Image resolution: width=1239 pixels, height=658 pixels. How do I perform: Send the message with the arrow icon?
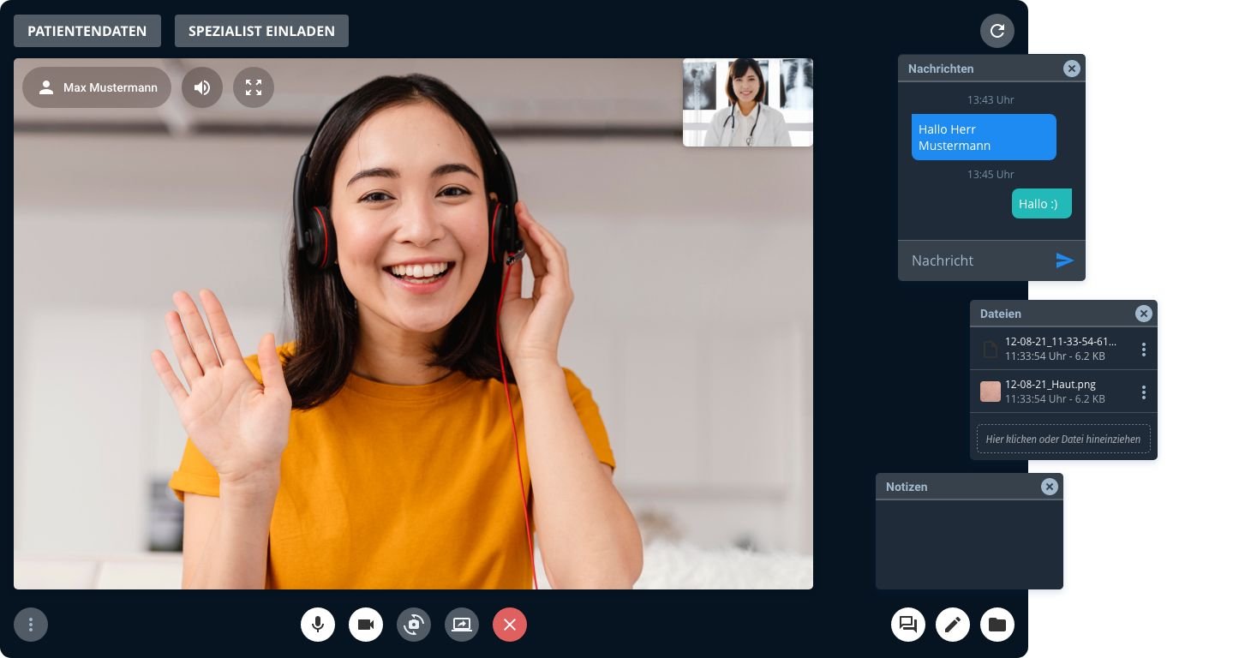pyautogui.click(x=1065, y=260)
